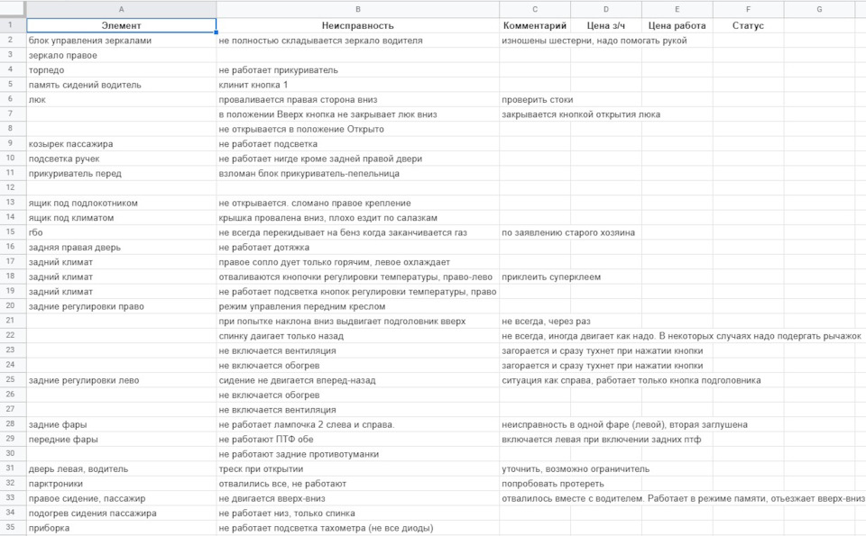The height and width of the screenshot is (536, 866).
Task: Select column B header
Action: tap(358, 9)
